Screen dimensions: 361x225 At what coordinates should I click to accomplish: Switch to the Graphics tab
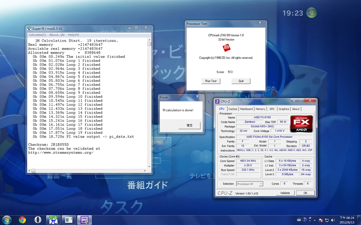tap(284, 109)
